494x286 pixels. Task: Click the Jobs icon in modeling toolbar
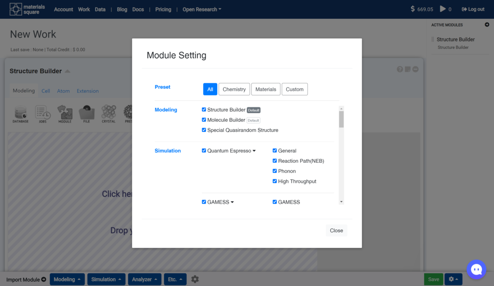click(x=43, y=114)
